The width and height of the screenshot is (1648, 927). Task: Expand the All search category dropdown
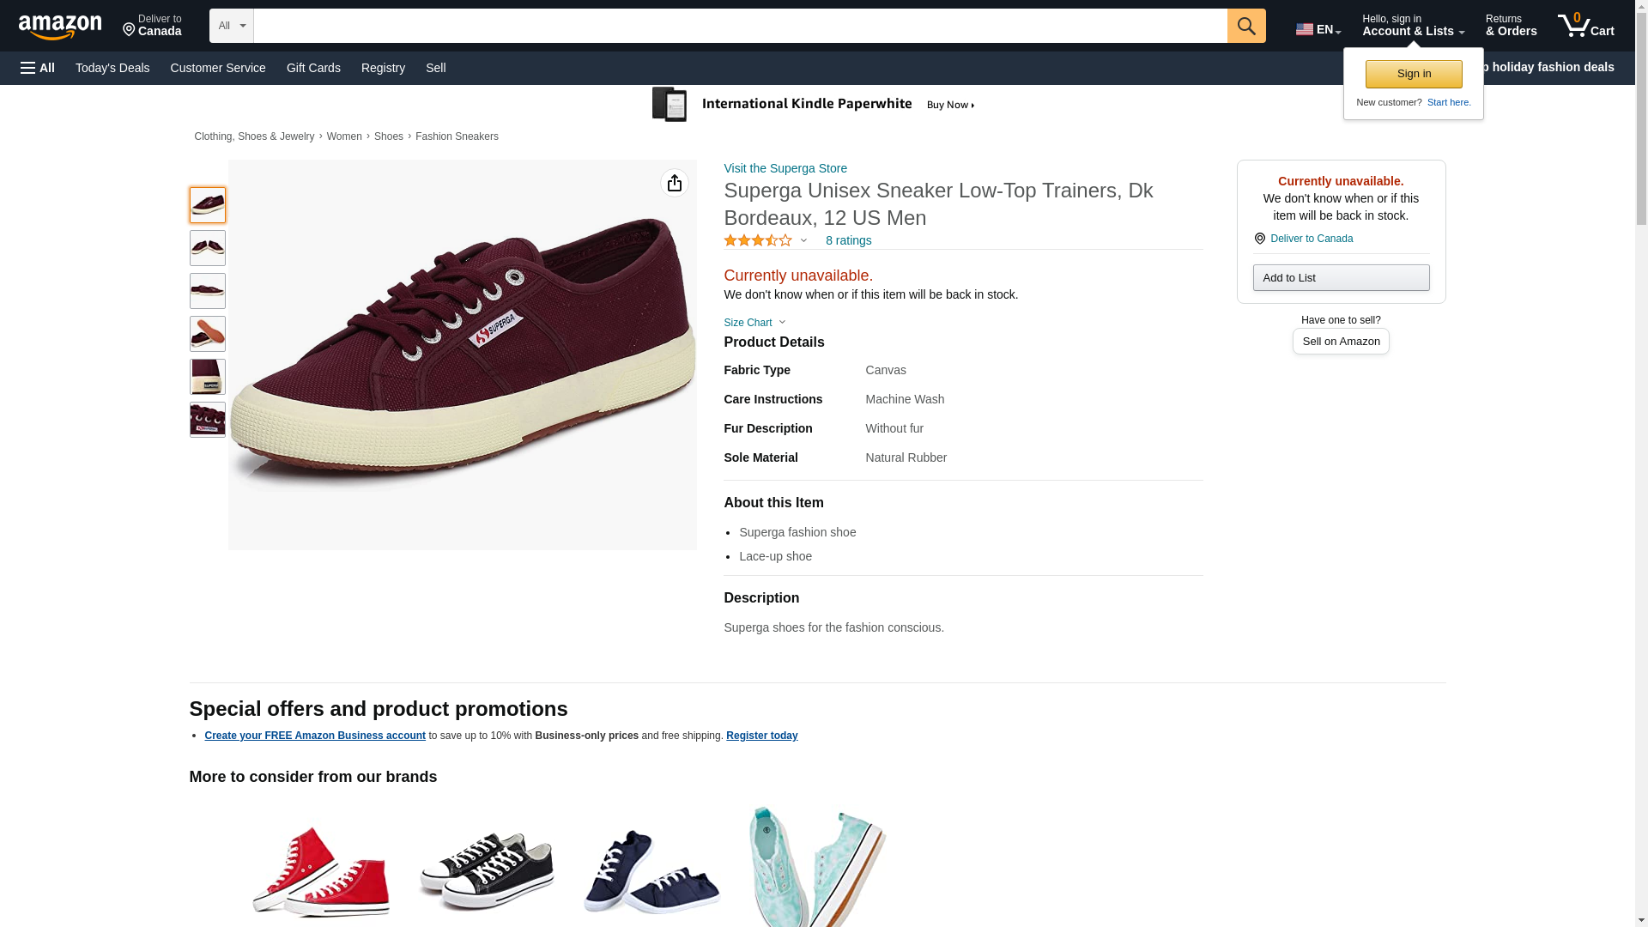pyautogui.click(x=232, y=26)
